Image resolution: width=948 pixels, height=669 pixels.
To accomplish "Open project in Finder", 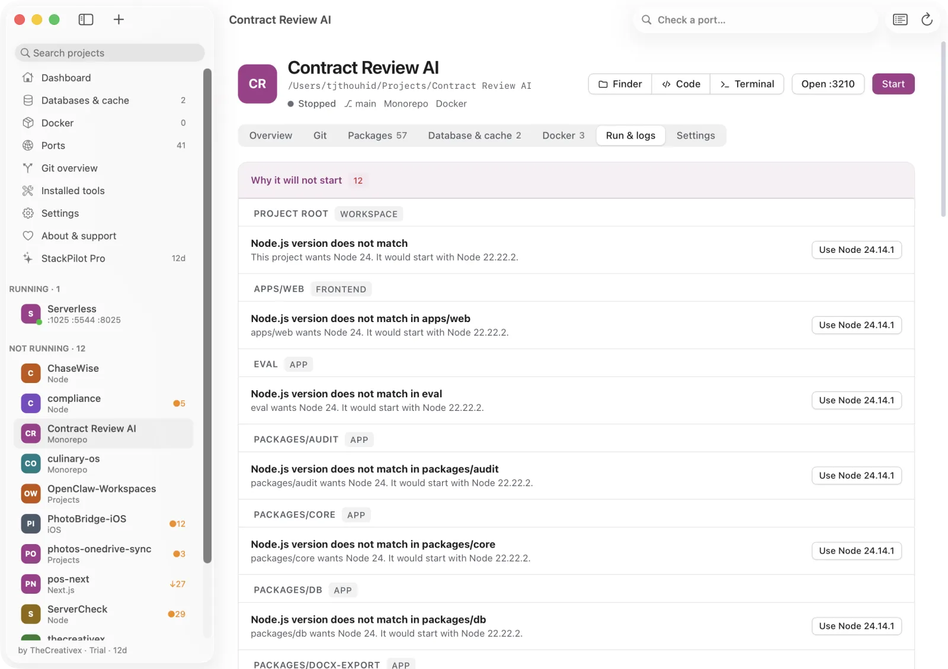I will pyautogui.click(x=620, y=84).
